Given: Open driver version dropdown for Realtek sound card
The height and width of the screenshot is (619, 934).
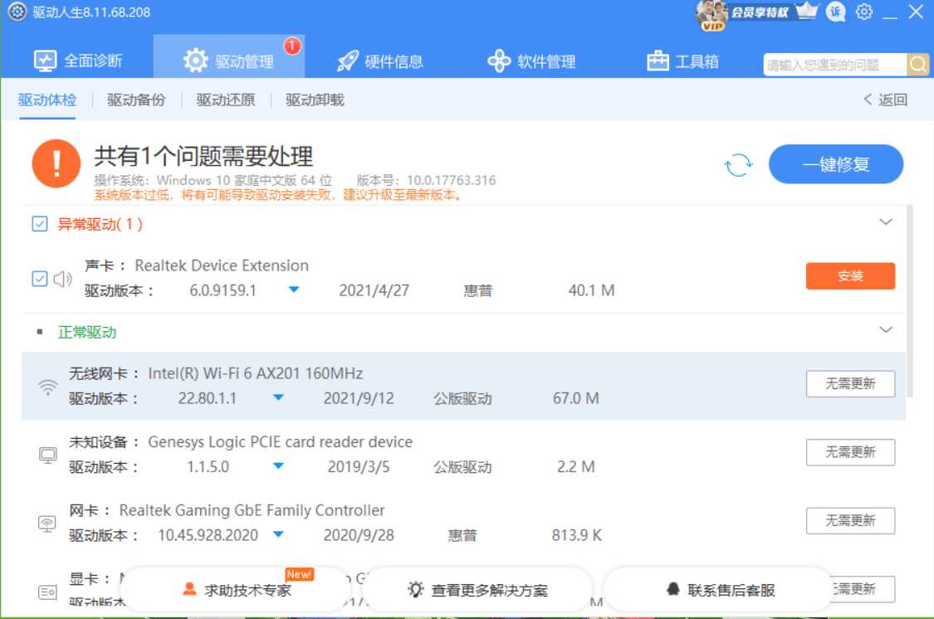Looking at the screenshot, I should tap(294, 290).
